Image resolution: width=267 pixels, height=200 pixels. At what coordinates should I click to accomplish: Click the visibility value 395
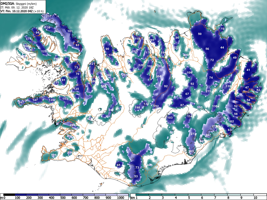(200, 107)
